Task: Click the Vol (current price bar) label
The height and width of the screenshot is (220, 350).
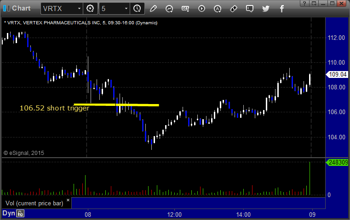Action: coord(34,203)
